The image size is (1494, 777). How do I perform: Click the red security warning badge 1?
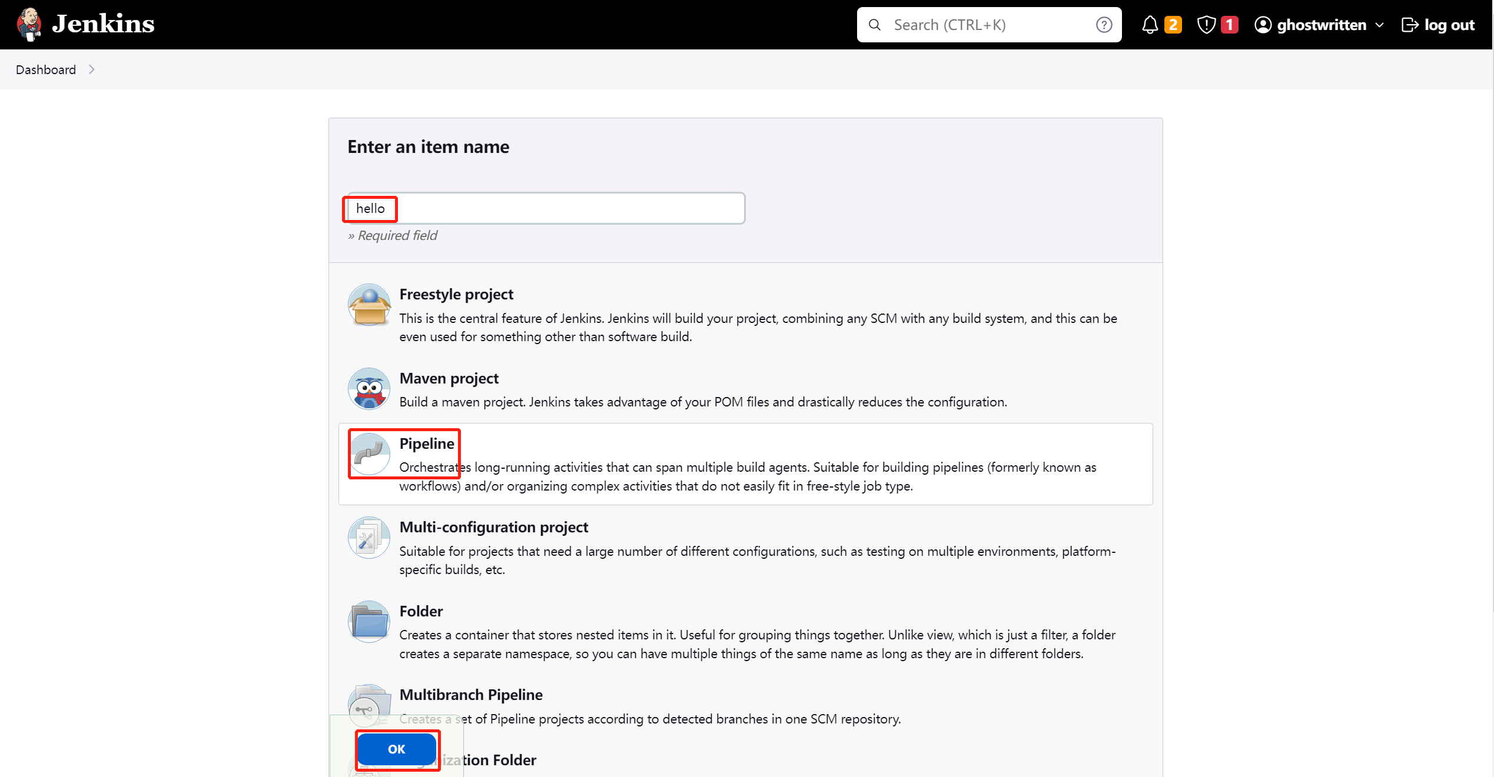coord(1229,25)
